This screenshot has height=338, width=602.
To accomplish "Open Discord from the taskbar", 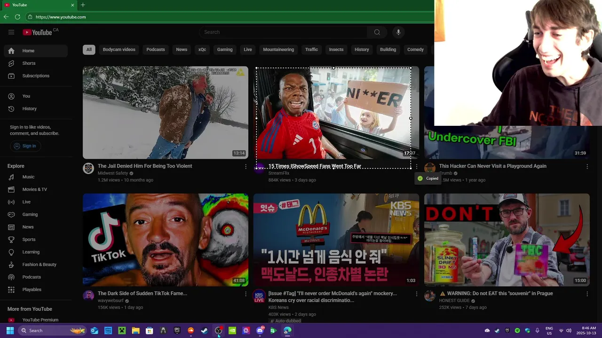I will [260, 330].
